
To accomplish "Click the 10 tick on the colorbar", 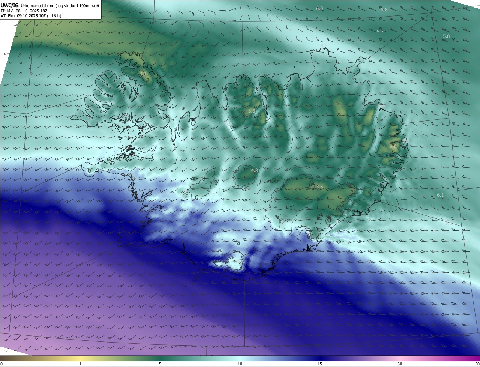I will [240, 364].
